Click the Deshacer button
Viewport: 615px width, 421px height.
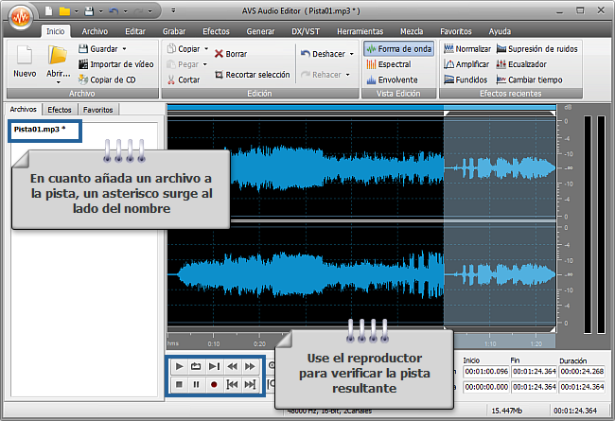pos(324,54)
